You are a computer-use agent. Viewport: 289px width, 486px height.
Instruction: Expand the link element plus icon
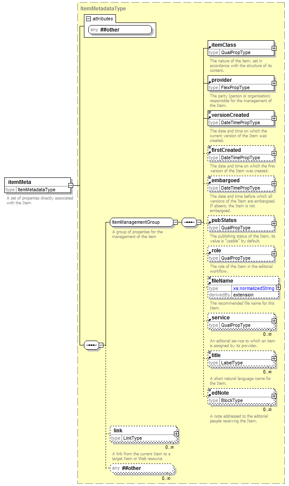pyautogui.click(x=176, y=434)
